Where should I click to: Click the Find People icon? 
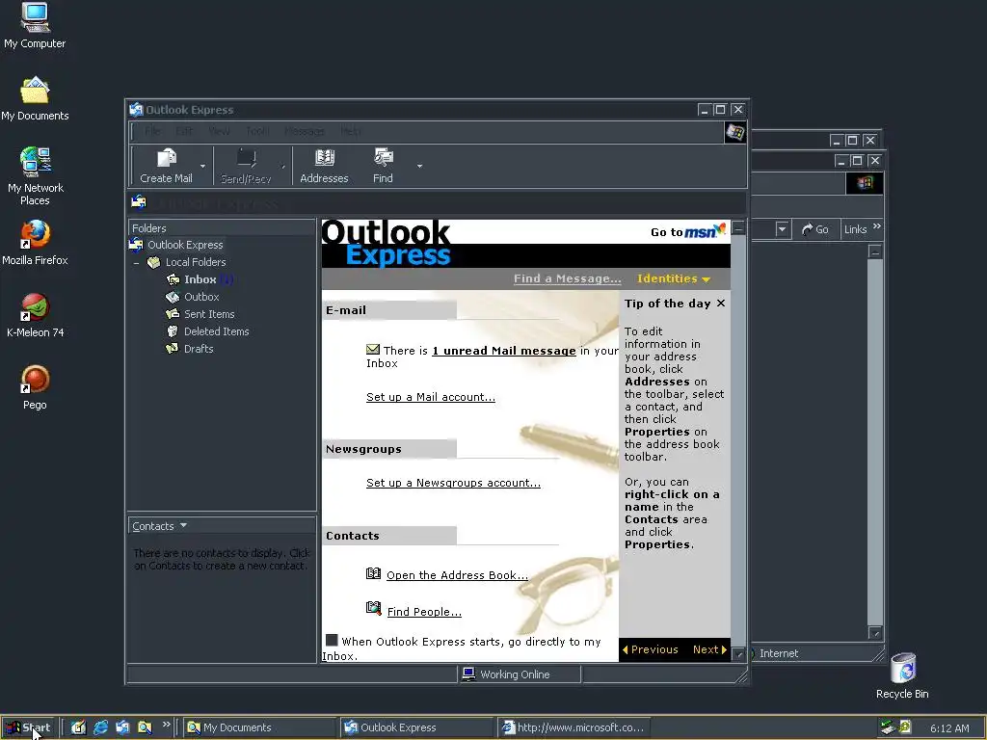(373, 608)
